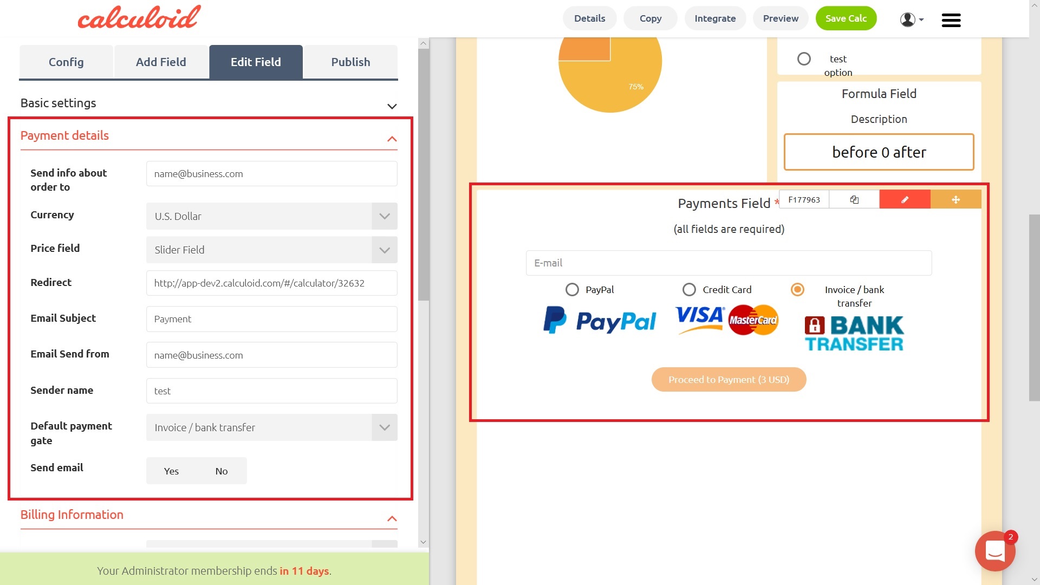Expand the Default payment gate dropdown
Screen dimensions: 1040x585
tap(385, 427)
